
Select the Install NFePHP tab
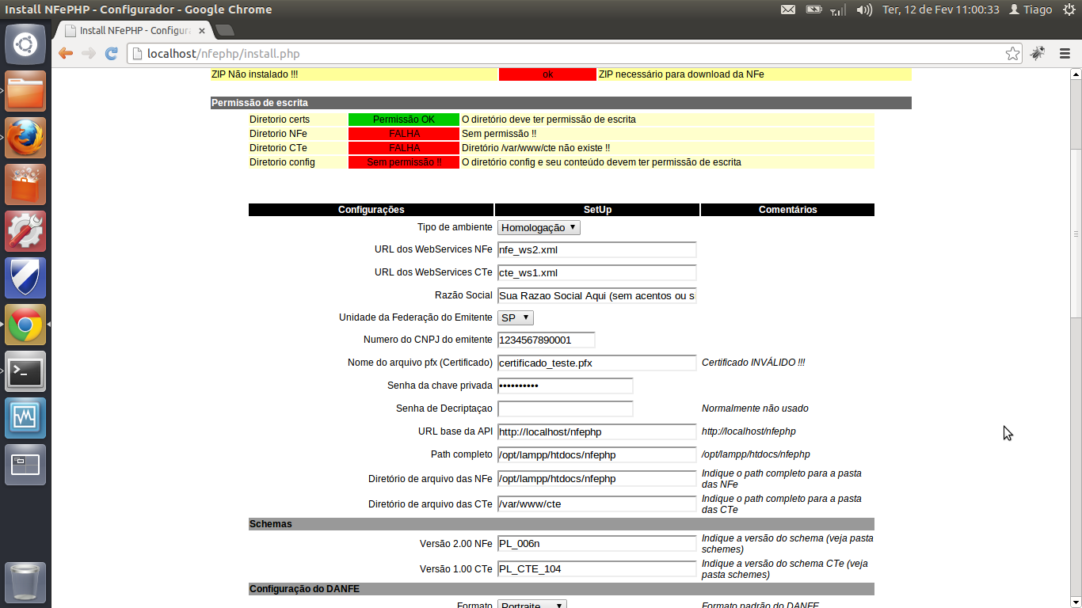133,30
